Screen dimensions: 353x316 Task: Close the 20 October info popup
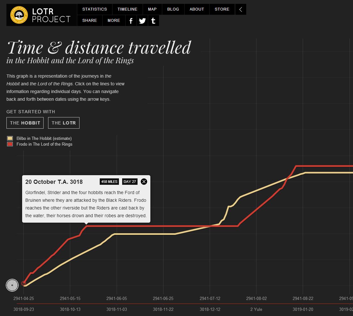[x=144, y=182]
